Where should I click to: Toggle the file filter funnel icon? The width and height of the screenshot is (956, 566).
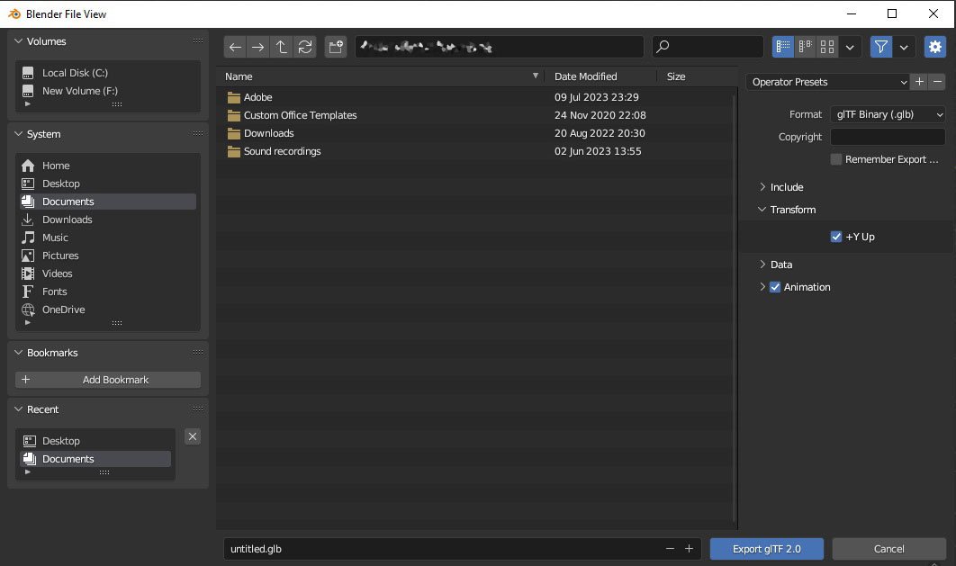click(x=880, y=47)
